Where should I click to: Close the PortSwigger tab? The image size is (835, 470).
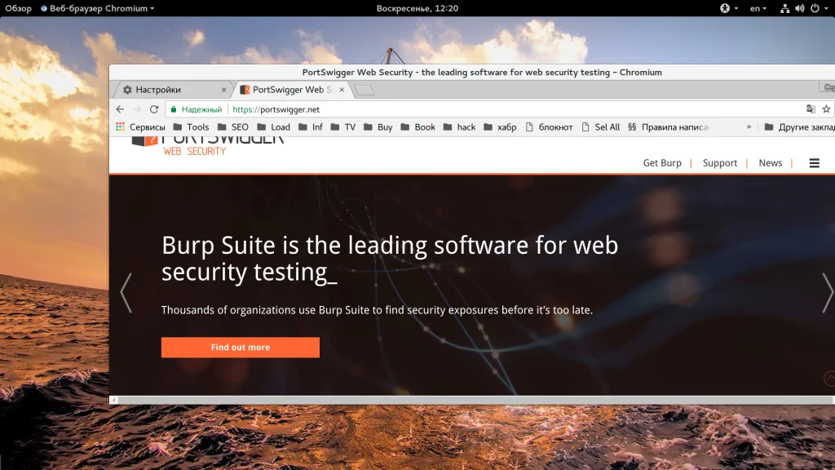[342, 90]
